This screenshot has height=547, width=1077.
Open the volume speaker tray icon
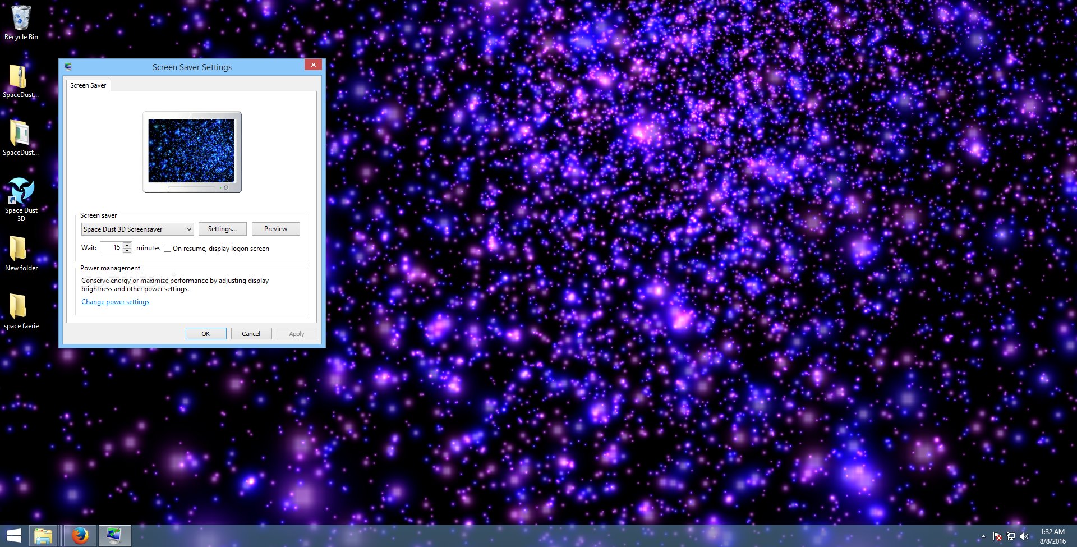pos(1024,537)
